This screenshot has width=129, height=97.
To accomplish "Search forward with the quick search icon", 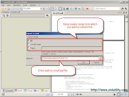I will coord(126,9).
